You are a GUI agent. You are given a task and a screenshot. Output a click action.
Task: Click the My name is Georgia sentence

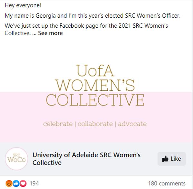92,16
